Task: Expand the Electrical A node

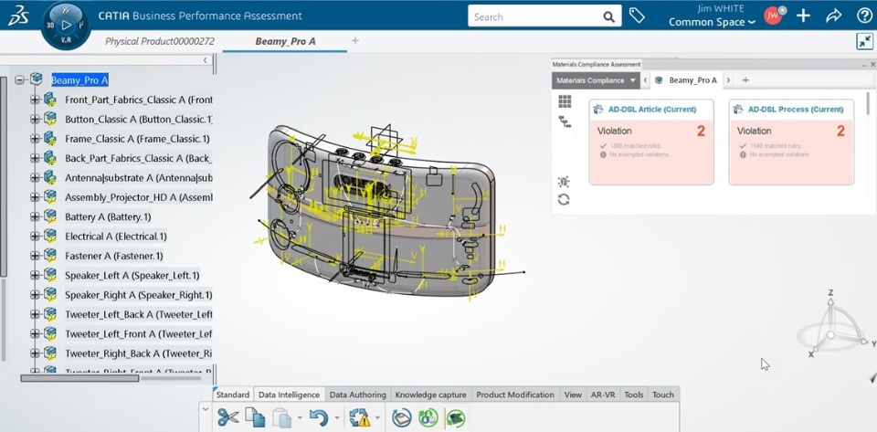Action: click(35, 237)
